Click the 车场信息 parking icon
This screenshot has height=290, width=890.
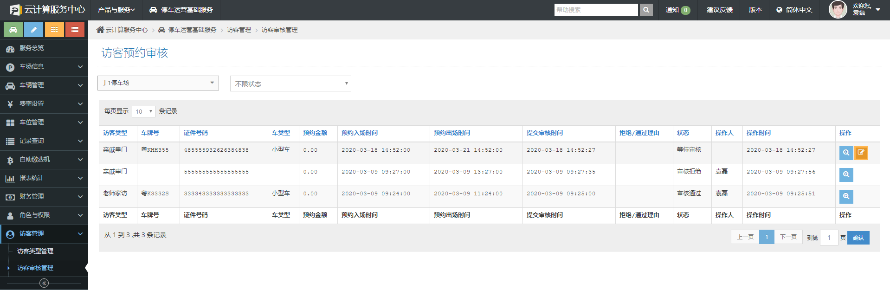pos(10,67)
